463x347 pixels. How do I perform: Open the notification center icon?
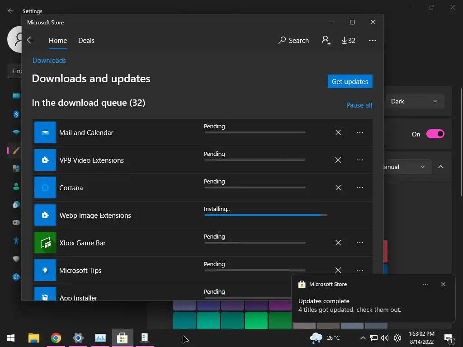tap(449, 338)
